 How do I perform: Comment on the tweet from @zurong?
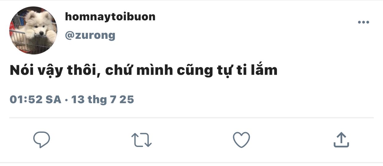coord(42,140)
